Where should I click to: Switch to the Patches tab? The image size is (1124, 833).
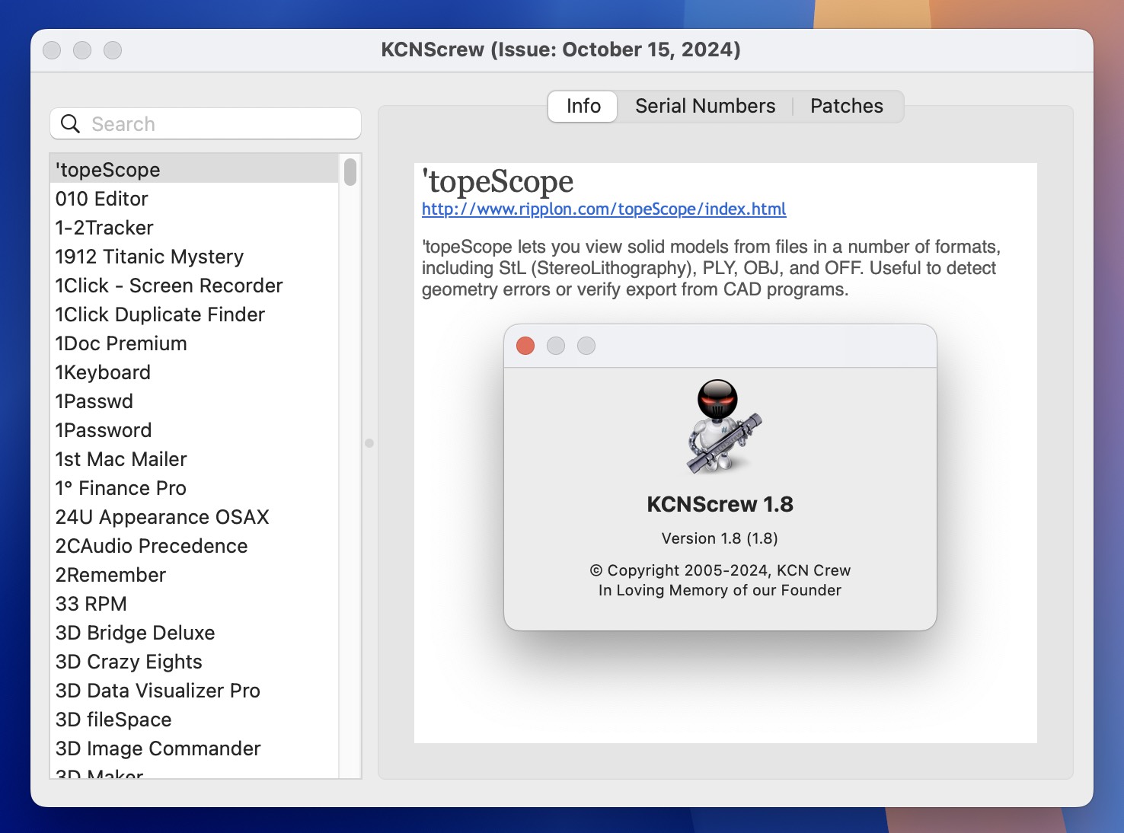[846, 107]
